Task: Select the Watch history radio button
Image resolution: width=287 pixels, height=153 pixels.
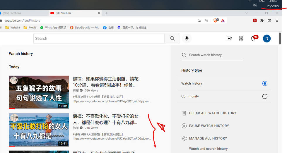Action: (265, 84)
